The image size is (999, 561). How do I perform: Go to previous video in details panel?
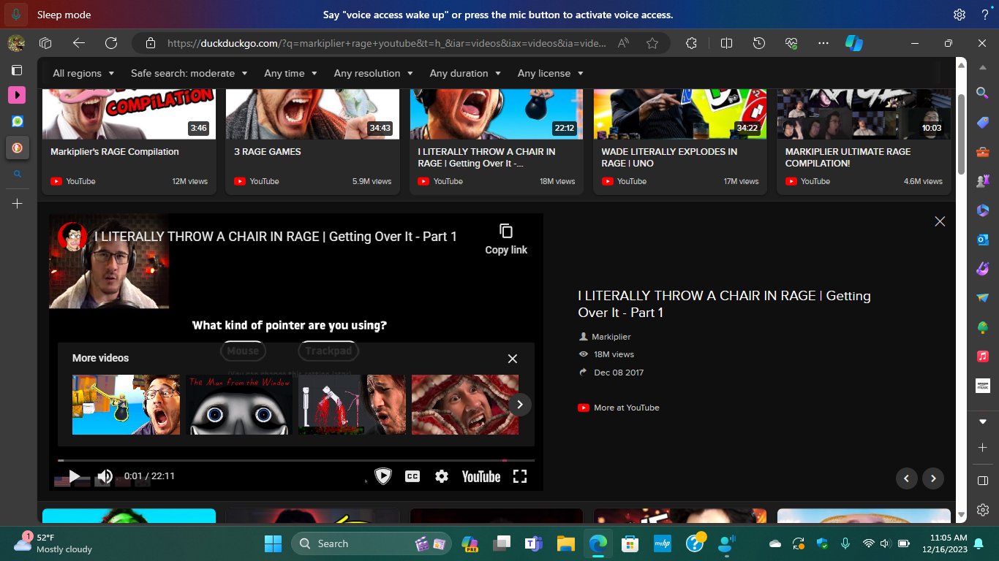pos(907,478)
